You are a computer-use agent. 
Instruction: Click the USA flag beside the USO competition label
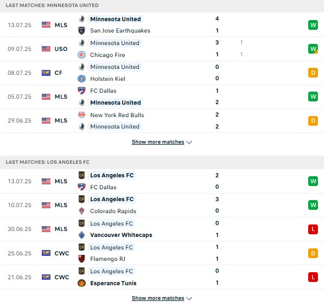[46, 49]
